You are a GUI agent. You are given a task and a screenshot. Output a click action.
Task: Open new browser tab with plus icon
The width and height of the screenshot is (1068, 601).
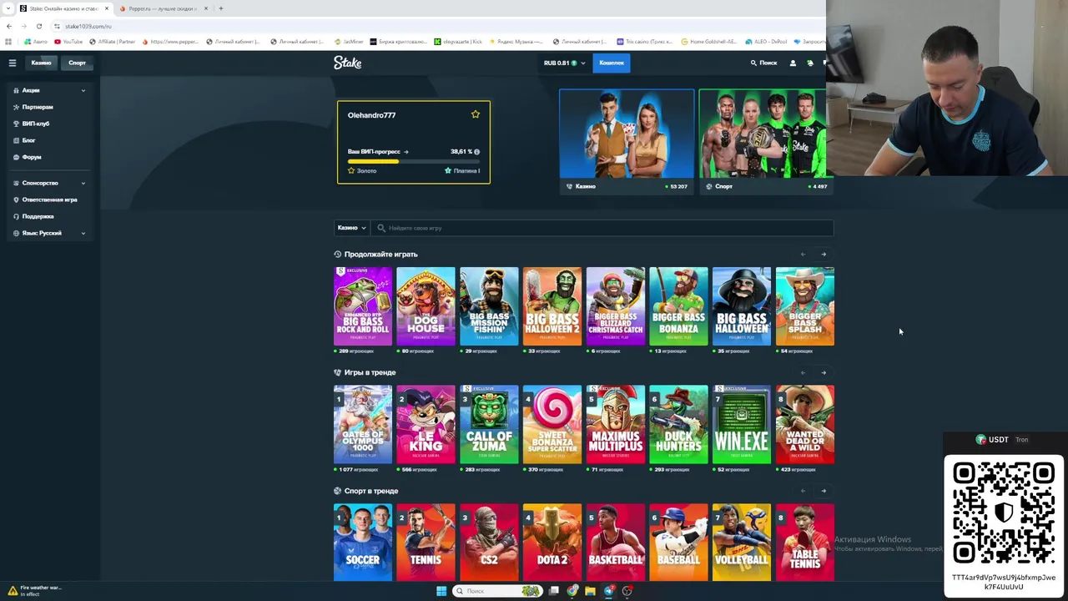220,8
